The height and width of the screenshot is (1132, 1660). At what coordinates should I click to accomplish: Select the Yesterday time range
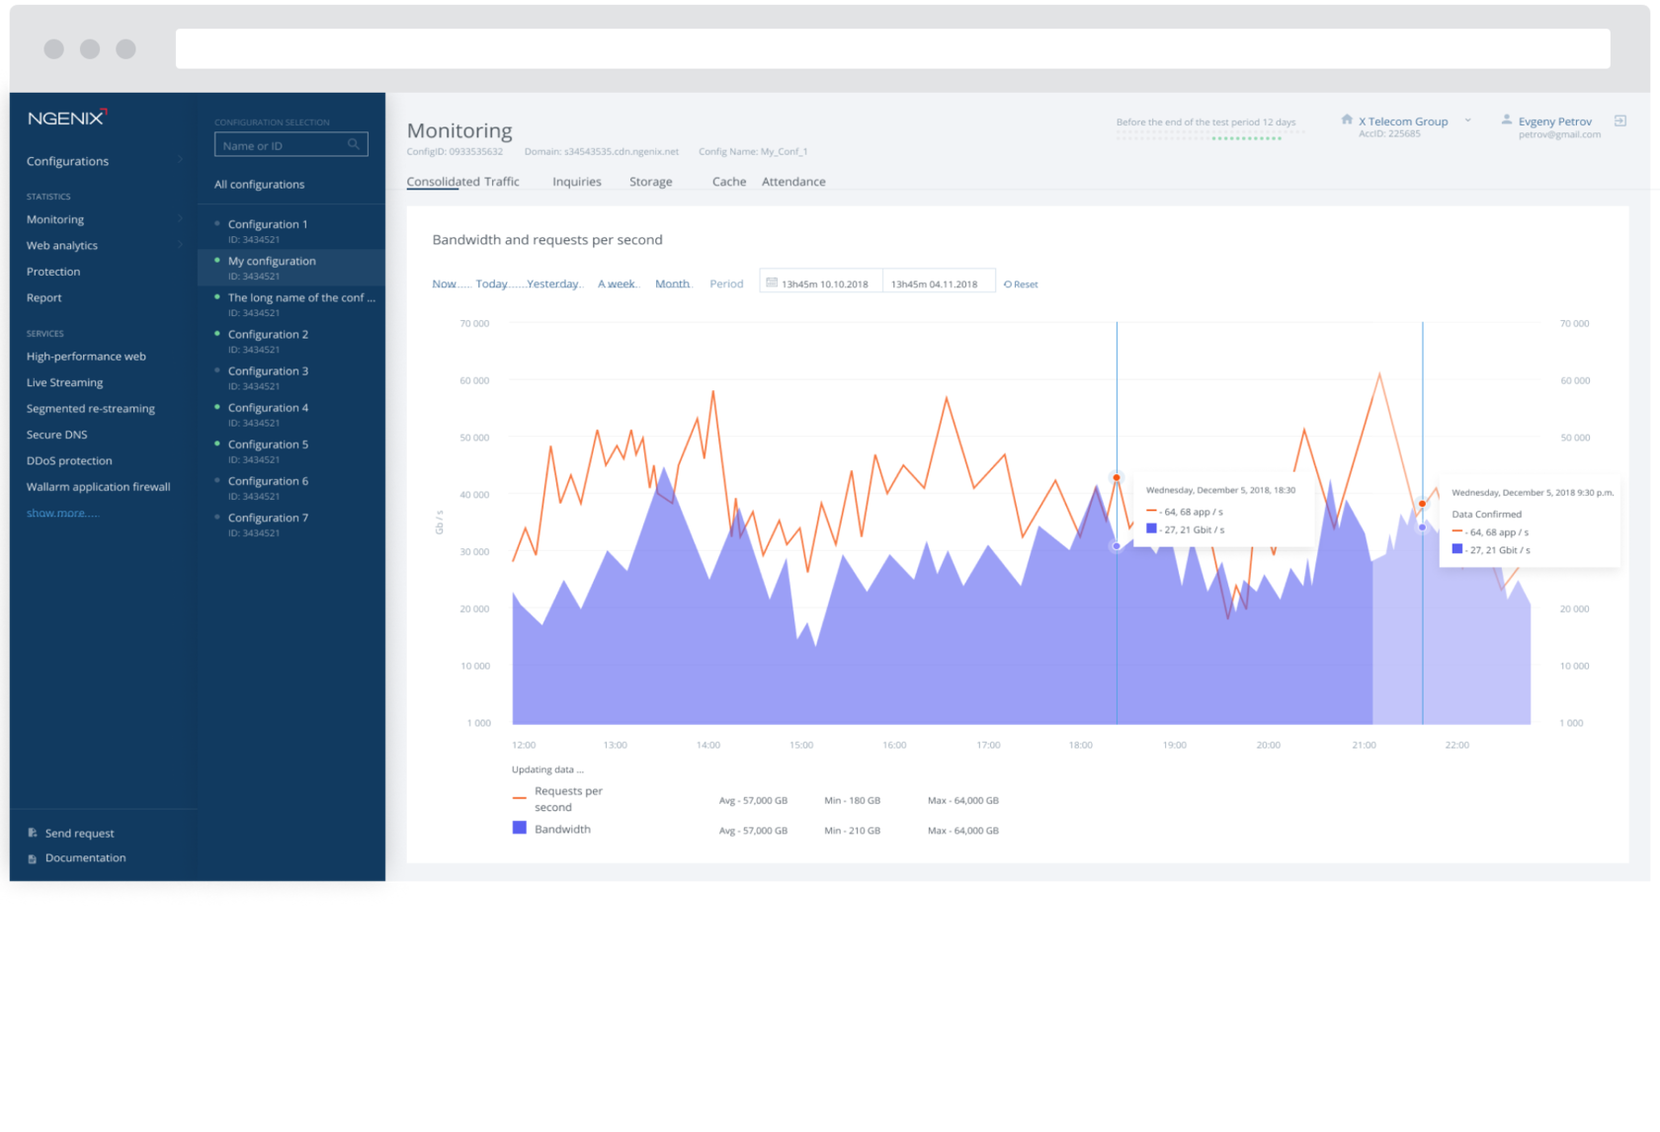coord(552,284)
